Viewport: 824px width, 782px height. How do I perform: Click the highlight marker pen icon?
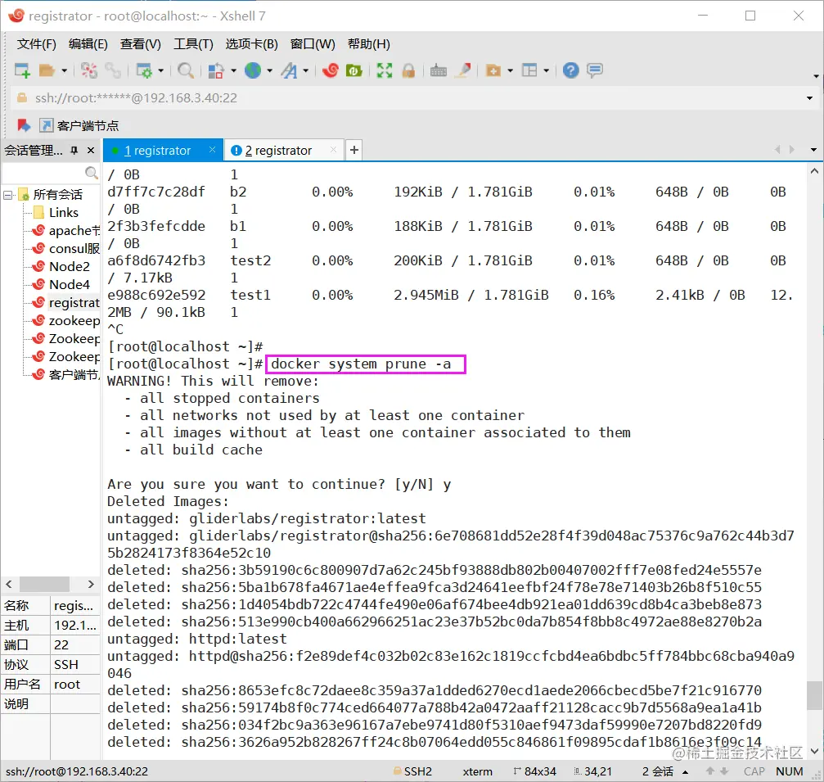(x=463, y=70)
